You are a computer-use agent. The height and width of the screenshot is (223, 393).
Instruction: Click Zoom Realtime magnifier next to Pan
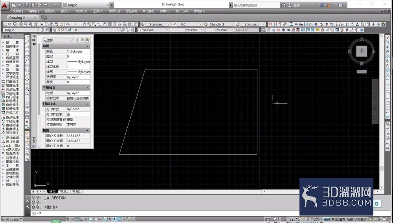89,24
